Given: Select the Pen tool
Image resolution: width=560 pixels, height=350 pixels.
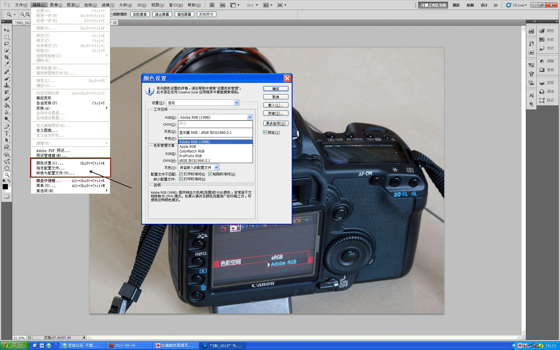Looking at the screenshot, I should point(7,127).
